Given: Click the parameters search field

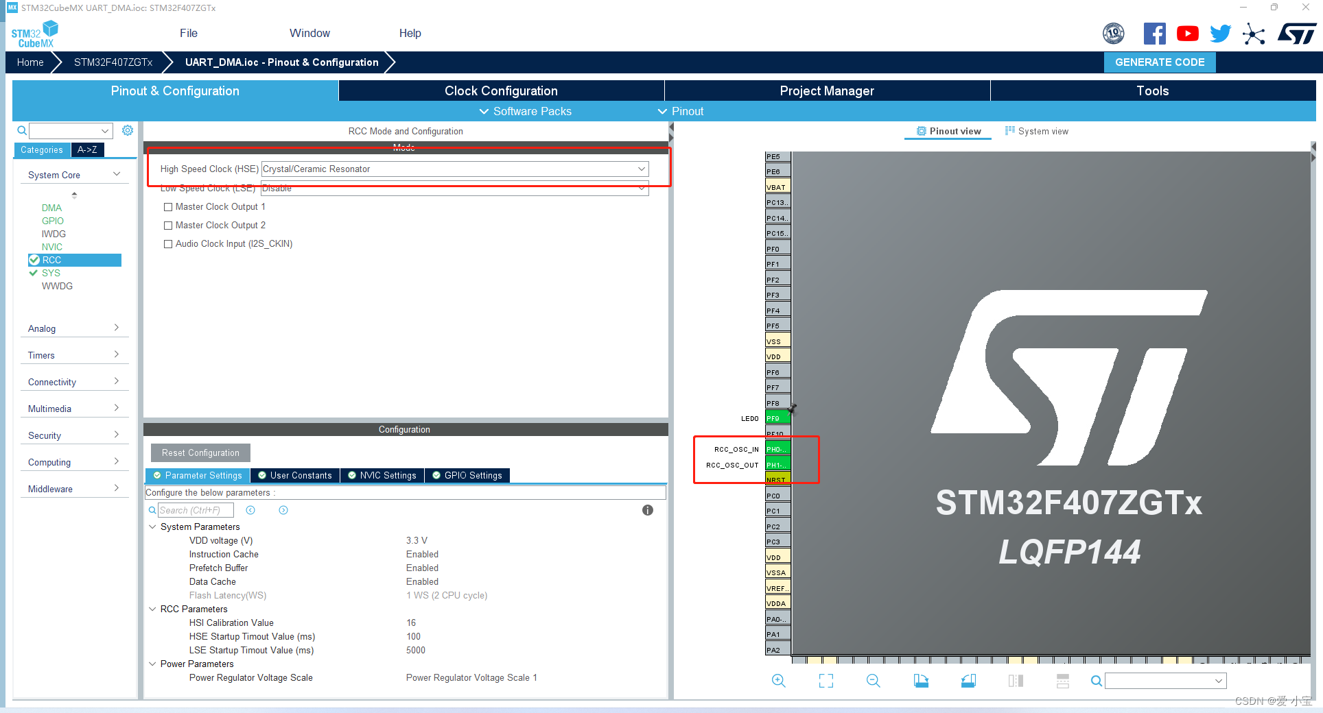Looking at the screenshot, I should (x=196, y=510).
